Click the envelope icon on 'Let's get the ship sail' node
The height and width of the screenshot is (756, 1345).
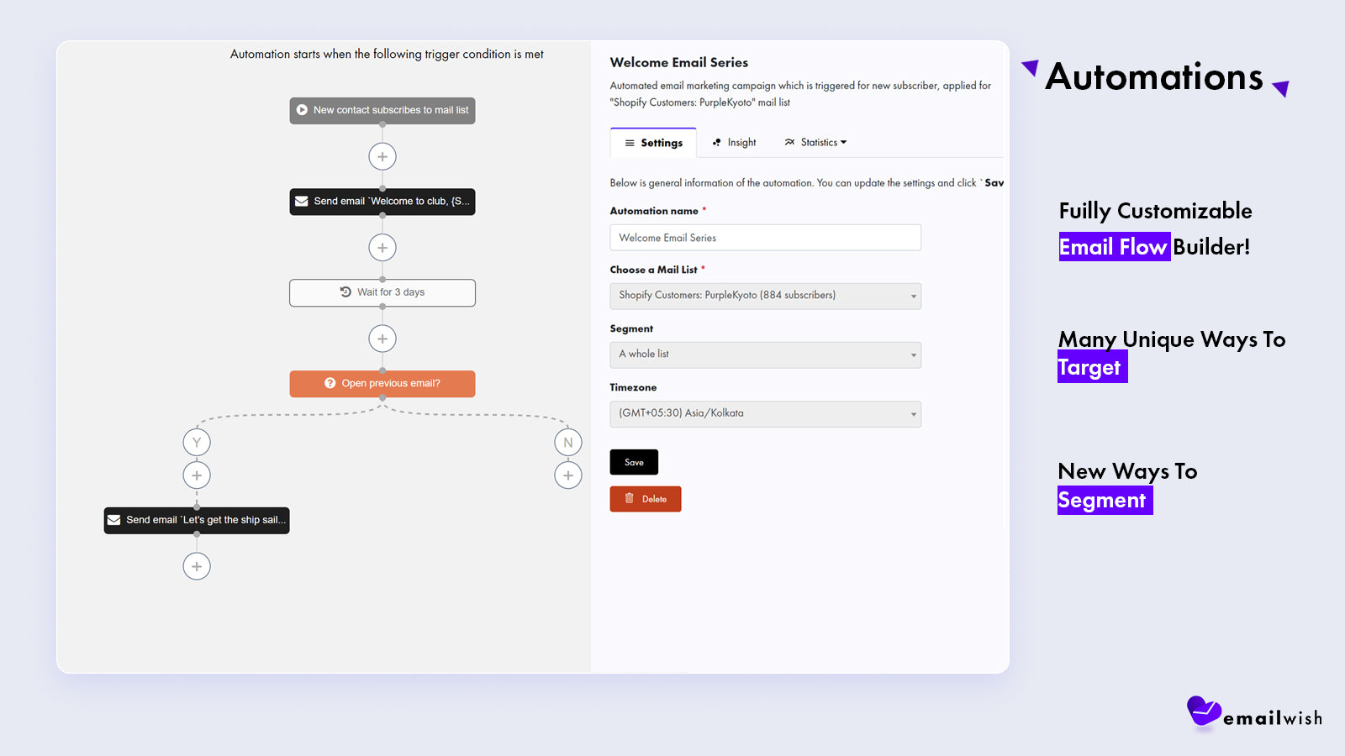point(115,520)
